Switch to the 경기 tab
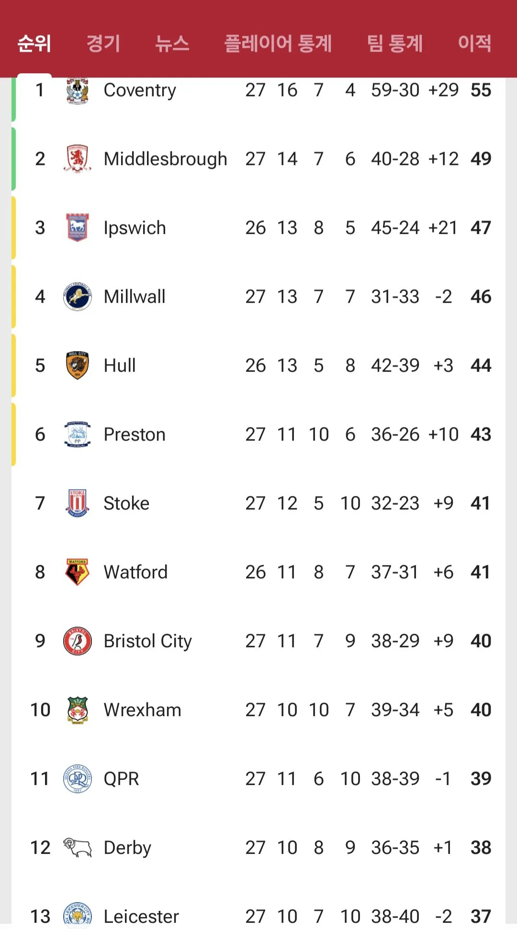Image resolution: width=517 pixels, height=929 pixels. 103,43
